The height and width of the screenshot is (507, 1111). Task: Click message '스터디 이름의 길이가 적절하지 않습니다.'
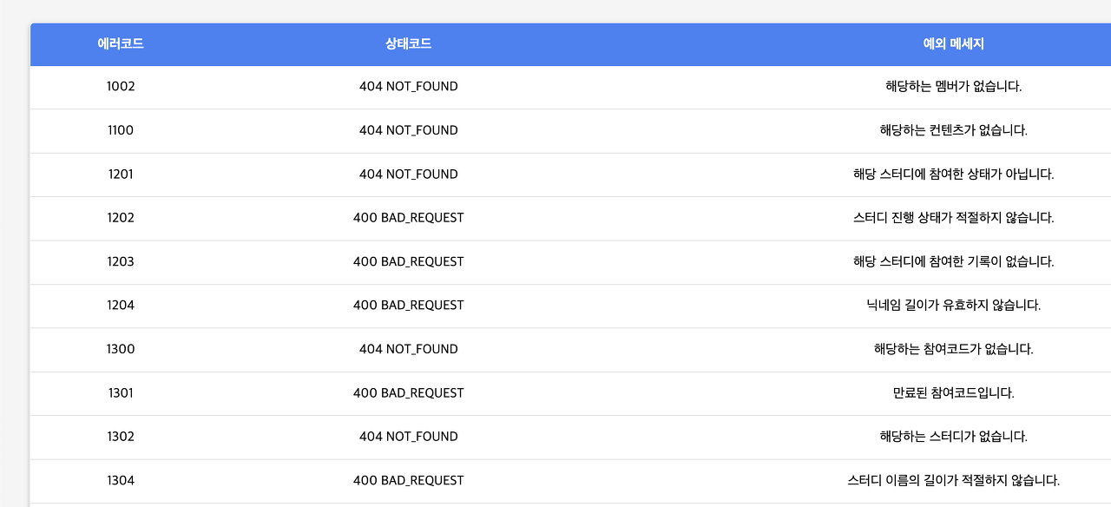coord(953,480)
